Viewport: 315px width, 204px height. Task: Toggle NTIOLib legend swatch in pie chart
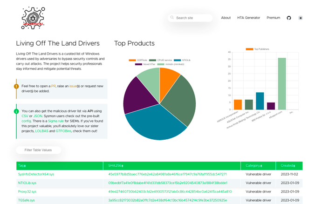point(177,60)
